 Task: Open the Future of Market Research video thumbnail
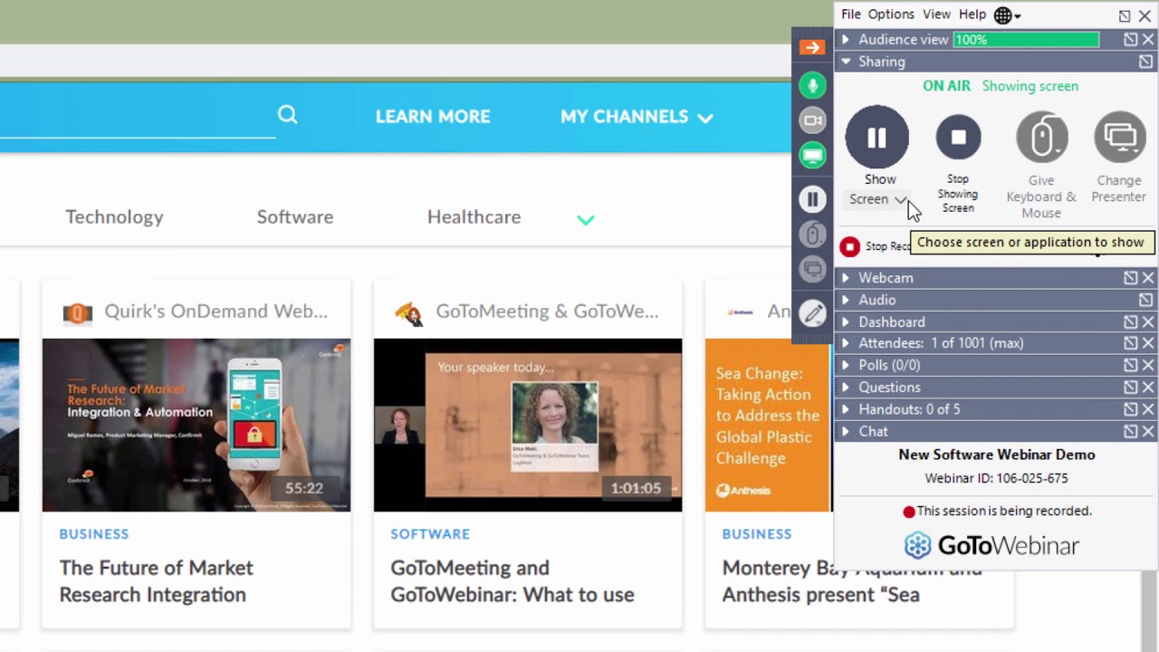196,425
